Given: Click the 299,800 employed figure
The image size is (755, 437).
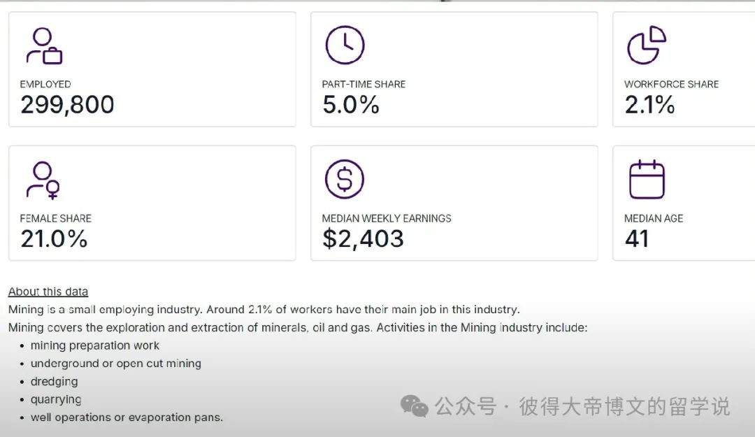Looking at the screenshot, I should (x=67, y=105).
